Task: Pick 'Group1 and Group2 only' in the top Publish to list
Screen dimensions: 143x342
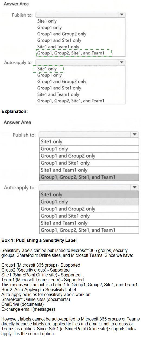Action: click(62, 34)
